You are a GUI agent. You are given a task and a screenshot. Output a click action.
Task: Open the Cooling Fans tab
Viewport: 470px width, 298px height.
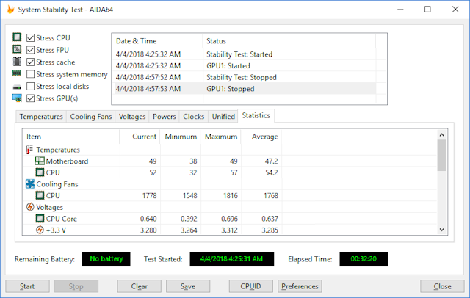tap(91, 117)
